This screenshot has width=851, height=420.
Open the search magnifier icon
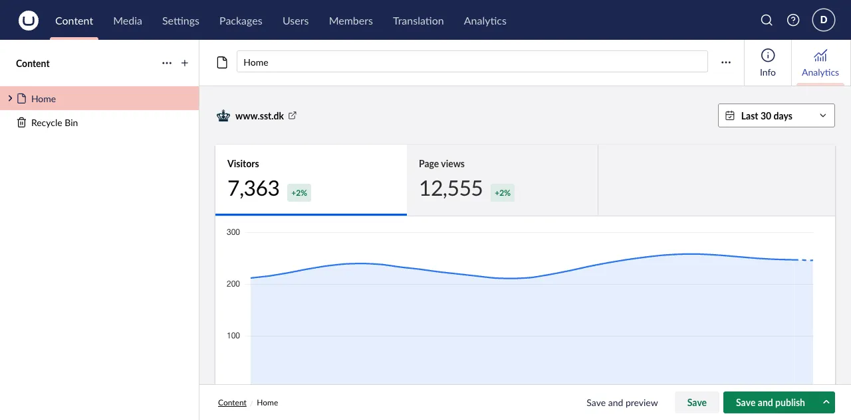pos(767,21)
